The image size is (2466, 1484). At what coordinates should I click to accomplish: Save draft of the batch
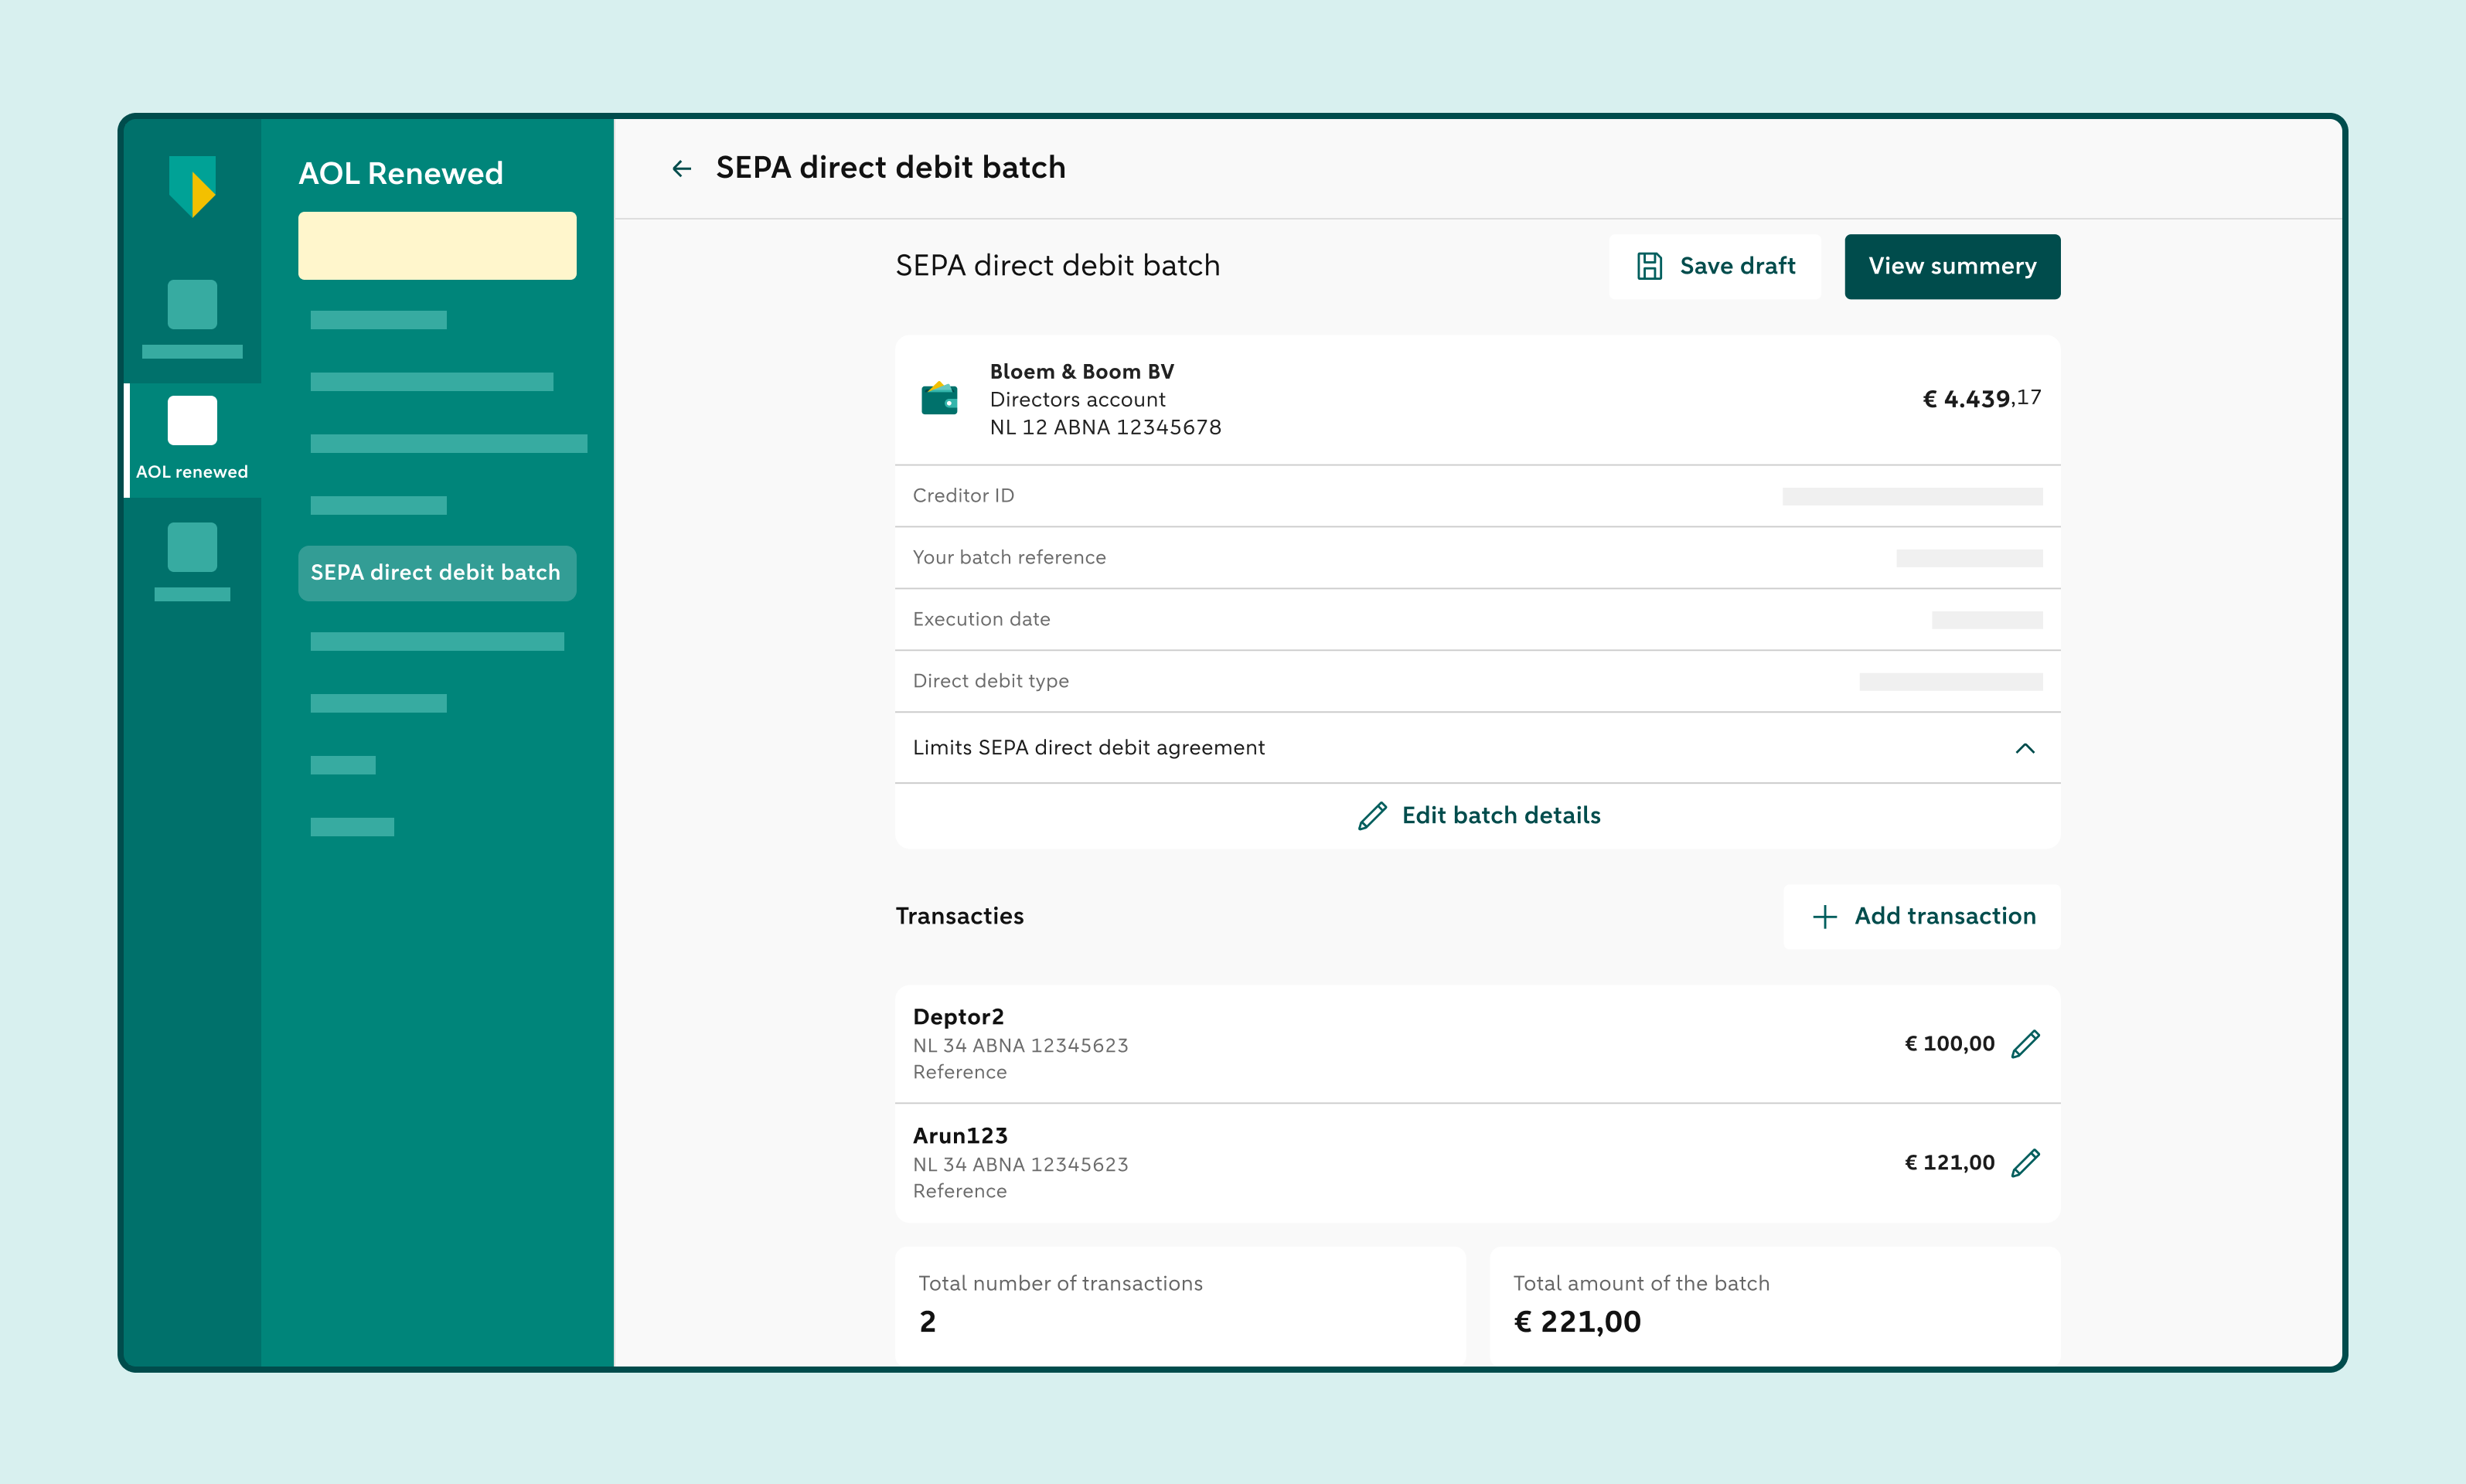click(1715, 266)
